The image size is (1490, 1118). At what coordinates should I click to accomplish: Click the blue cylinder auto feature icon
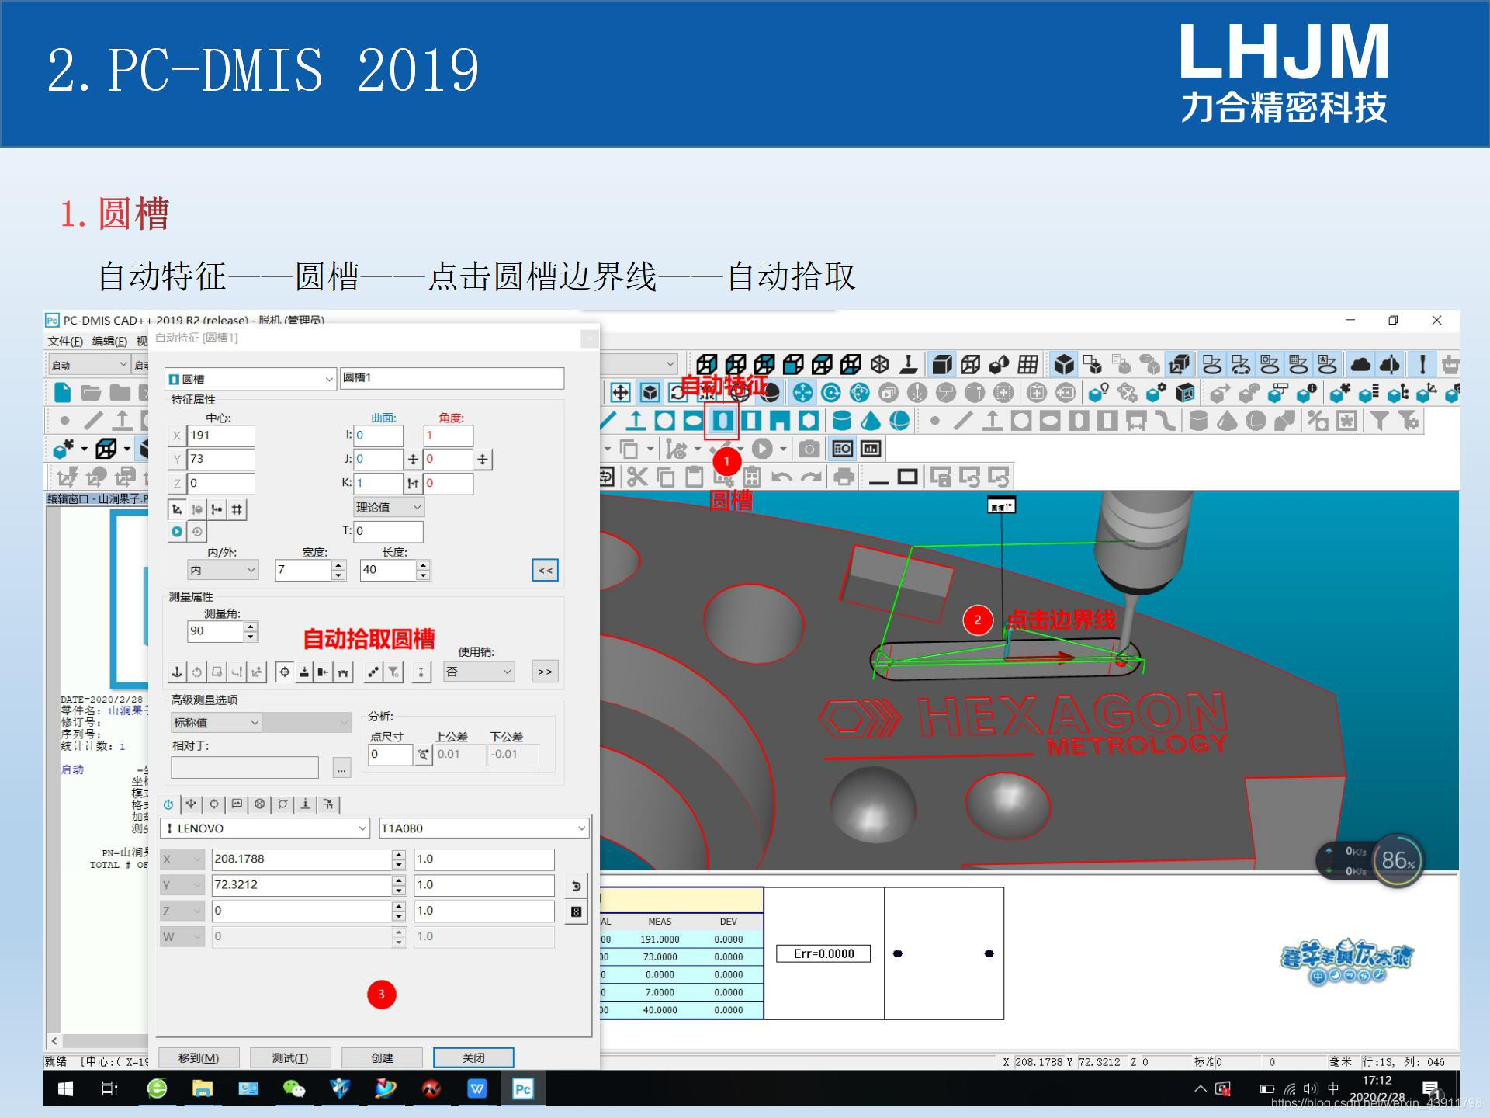pyautogui.click(x=841, y=421)
